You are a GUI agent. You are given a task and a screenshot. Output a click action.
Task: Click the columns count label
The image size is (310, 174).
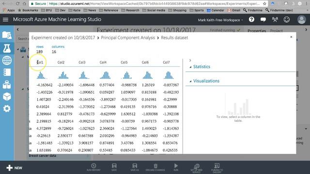pos(58,47)
